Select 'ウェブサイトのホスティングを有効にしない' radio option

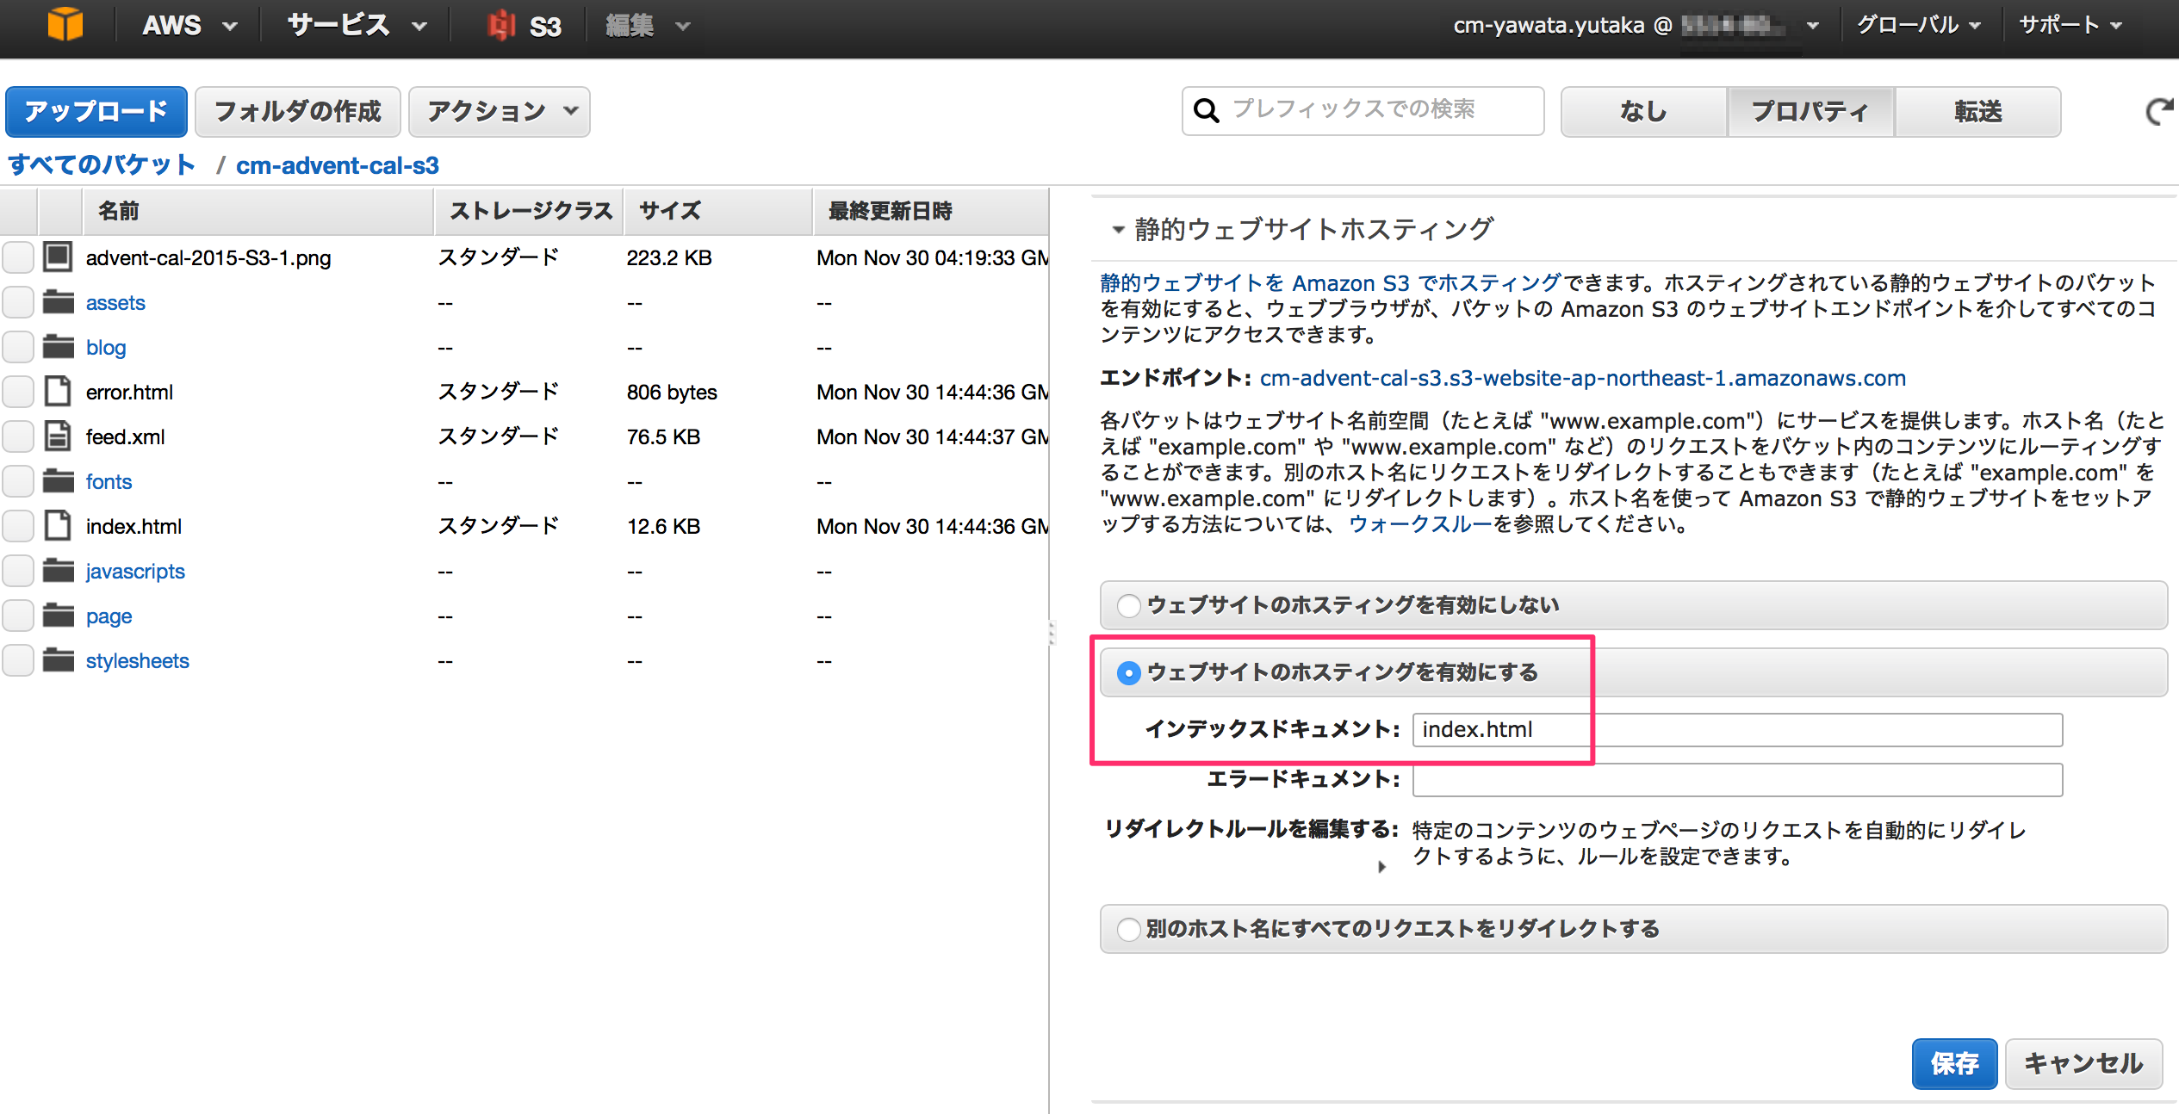pos(1128,606)
